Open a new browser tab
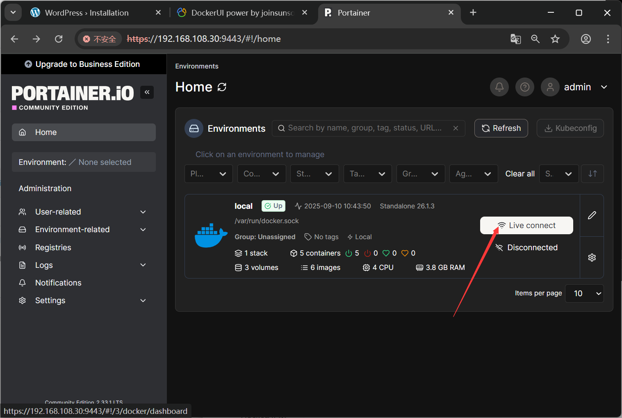 [x=473, y=13]
